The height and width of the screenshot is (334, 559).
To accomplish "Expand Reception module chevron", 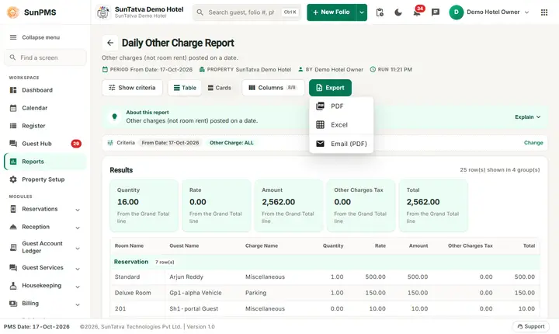I will pyautogui.click(x=78, y=228).
